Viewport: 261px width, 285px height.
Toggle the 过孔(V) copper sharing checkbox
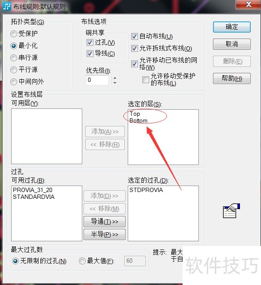90,42
